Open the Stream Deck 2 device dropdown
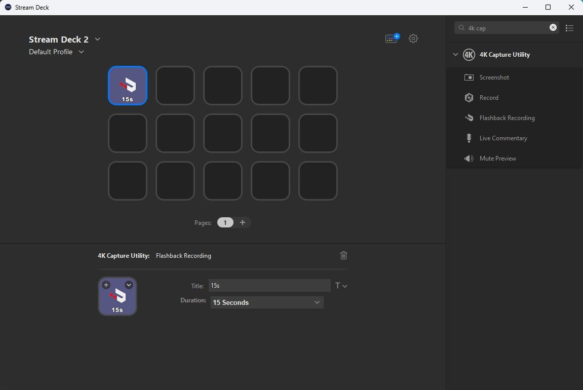The width and height of the screenshot is (583, 390). (x=98, y=40)
